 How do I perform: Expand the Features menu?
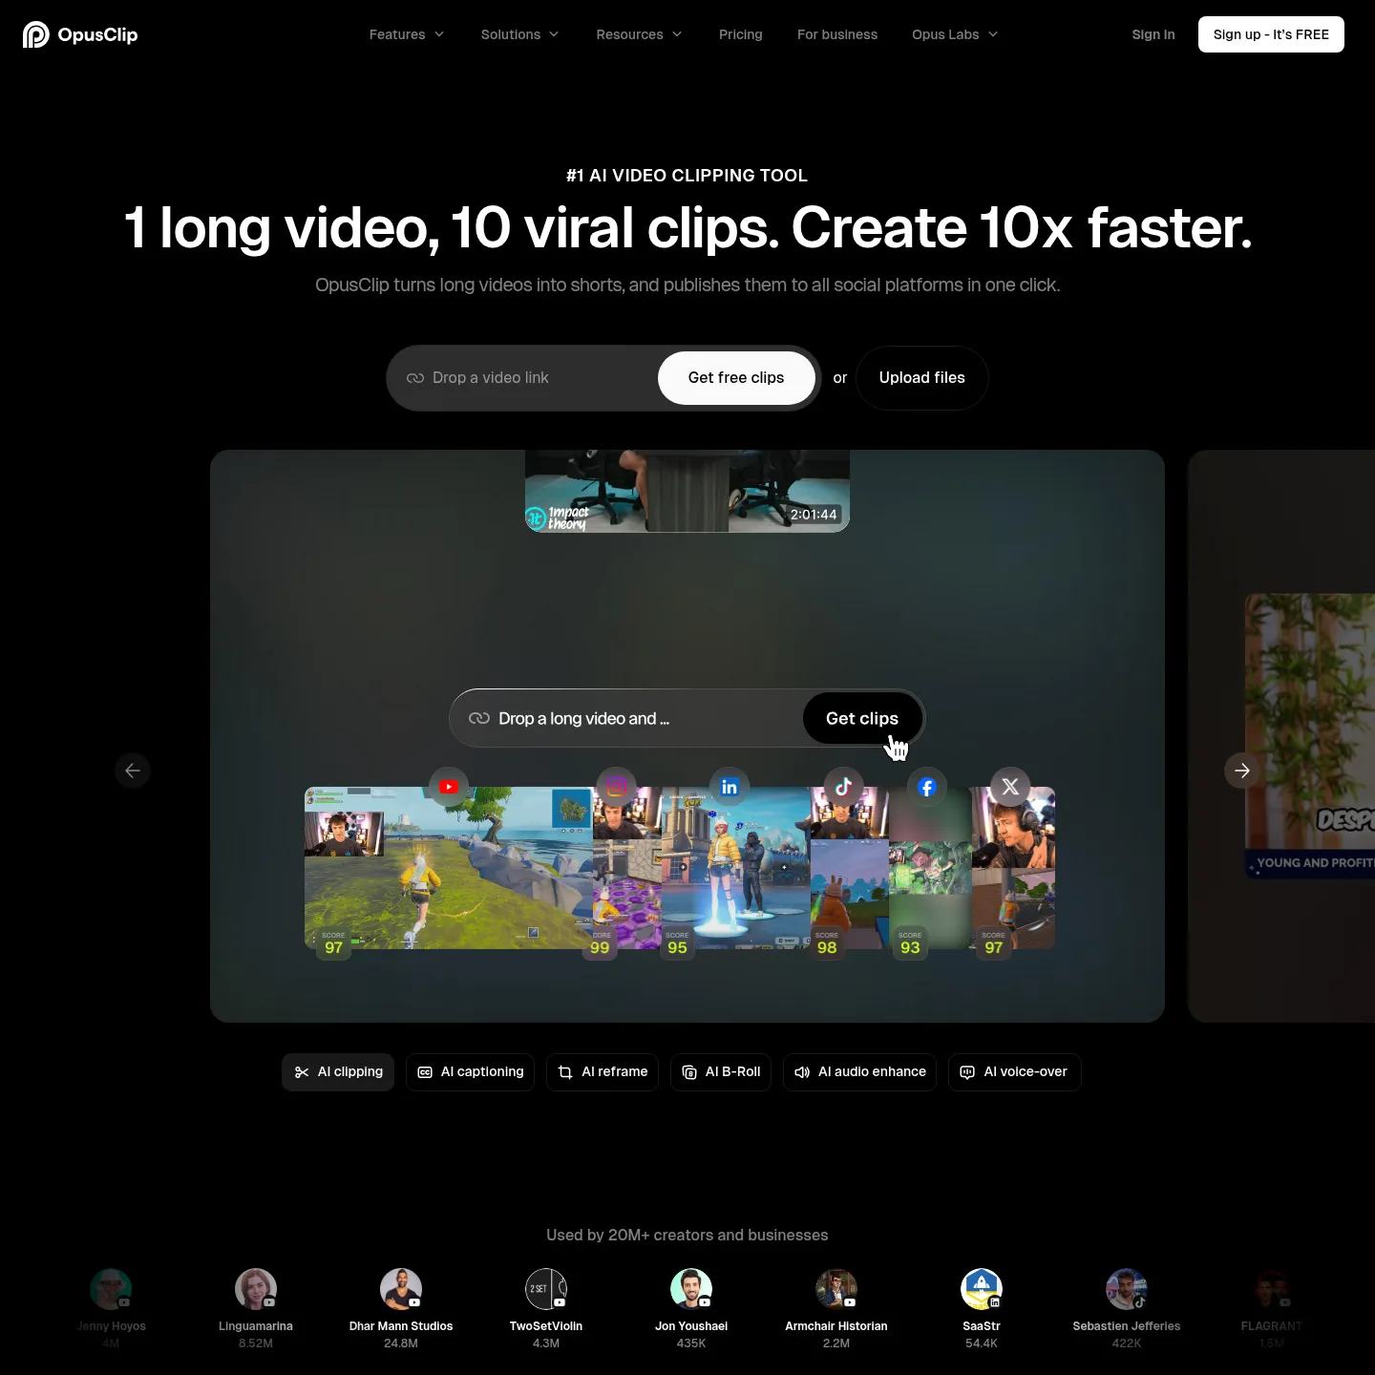[407, 34]
